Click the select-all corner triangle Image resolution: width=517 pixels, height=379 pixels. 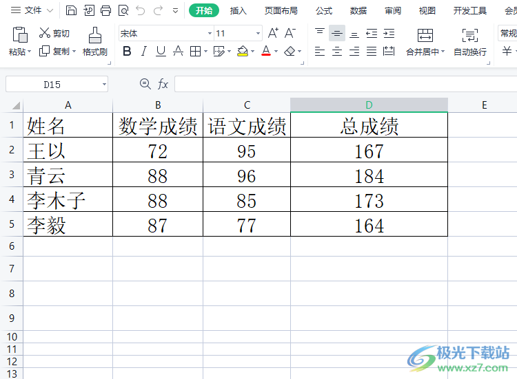click(16, 105)
